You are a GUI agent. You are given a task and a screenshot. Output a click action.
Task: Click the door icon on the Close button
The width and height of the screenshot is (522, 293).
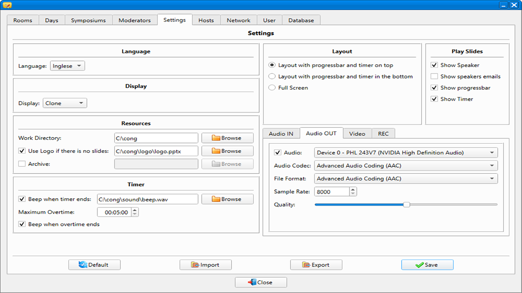(x=252, y=282)
